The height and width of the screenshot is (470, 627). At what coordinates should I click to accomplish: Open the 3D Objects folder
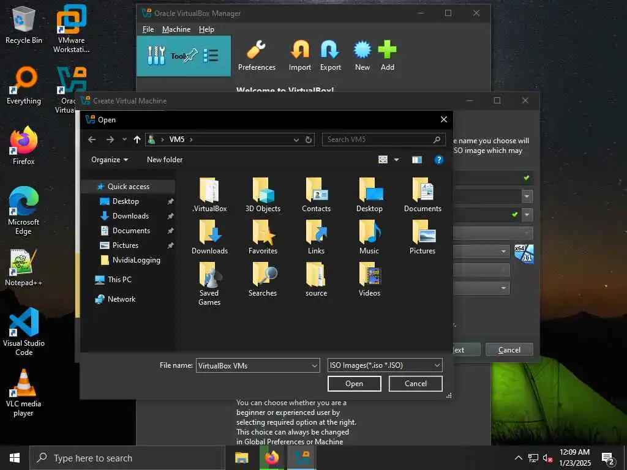(x=263, y=195)
